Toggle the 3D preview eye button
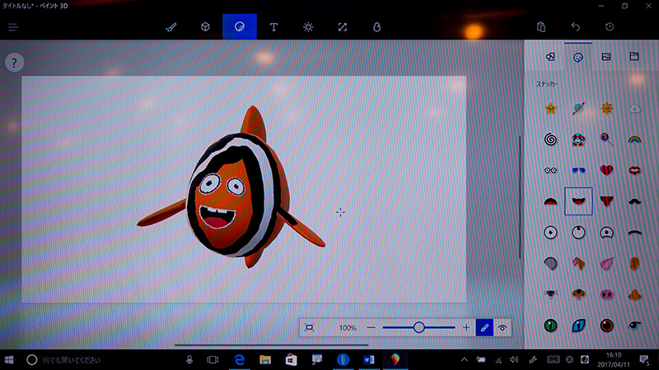The height and width of the screenshot is (370, 659). coord(502,327)
